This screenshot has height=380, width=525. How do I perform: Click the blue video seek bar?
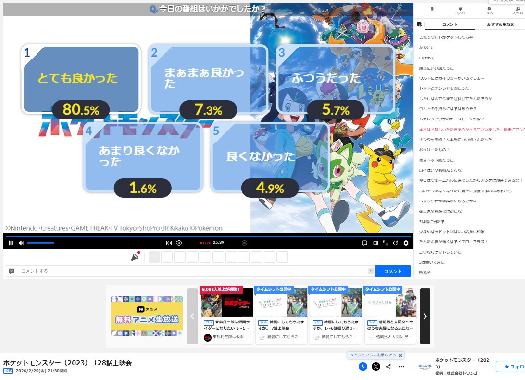(208, 236)
